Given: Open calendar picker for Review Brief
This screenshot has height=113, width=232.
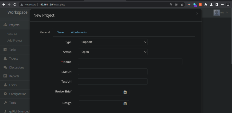Looking at the screenshot, I should [125, 92].
